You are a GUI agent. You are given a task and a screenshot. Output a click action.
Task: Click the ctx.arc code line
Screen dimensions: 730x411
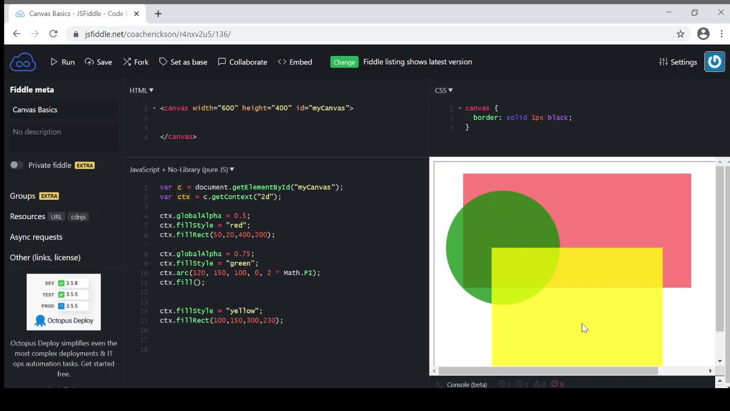240,273
